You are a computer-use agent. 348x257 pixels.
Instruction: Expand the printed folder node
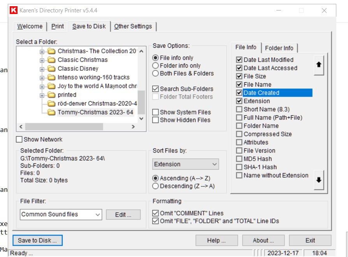(x=42, y=96)
